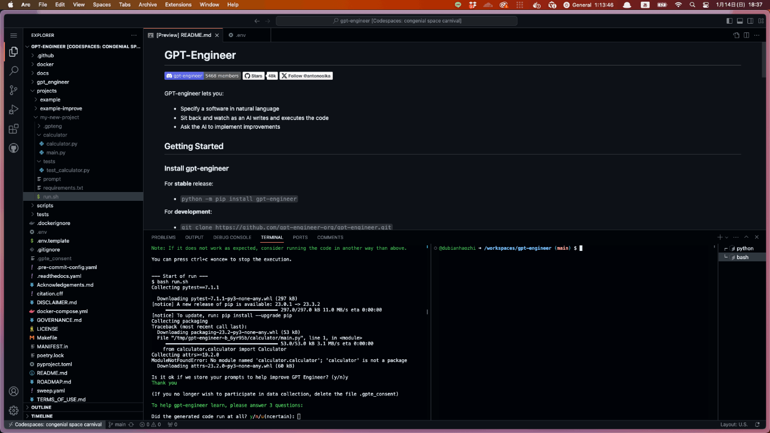This screenshot has width=770, height=433.
Task: Click the Wi-Fi icon in menu bar
Action: (x=678, y=4)
